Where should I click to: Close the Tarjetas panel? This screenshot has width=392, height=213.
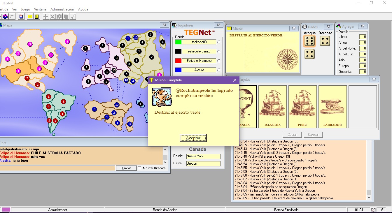(x=374, y=79)
